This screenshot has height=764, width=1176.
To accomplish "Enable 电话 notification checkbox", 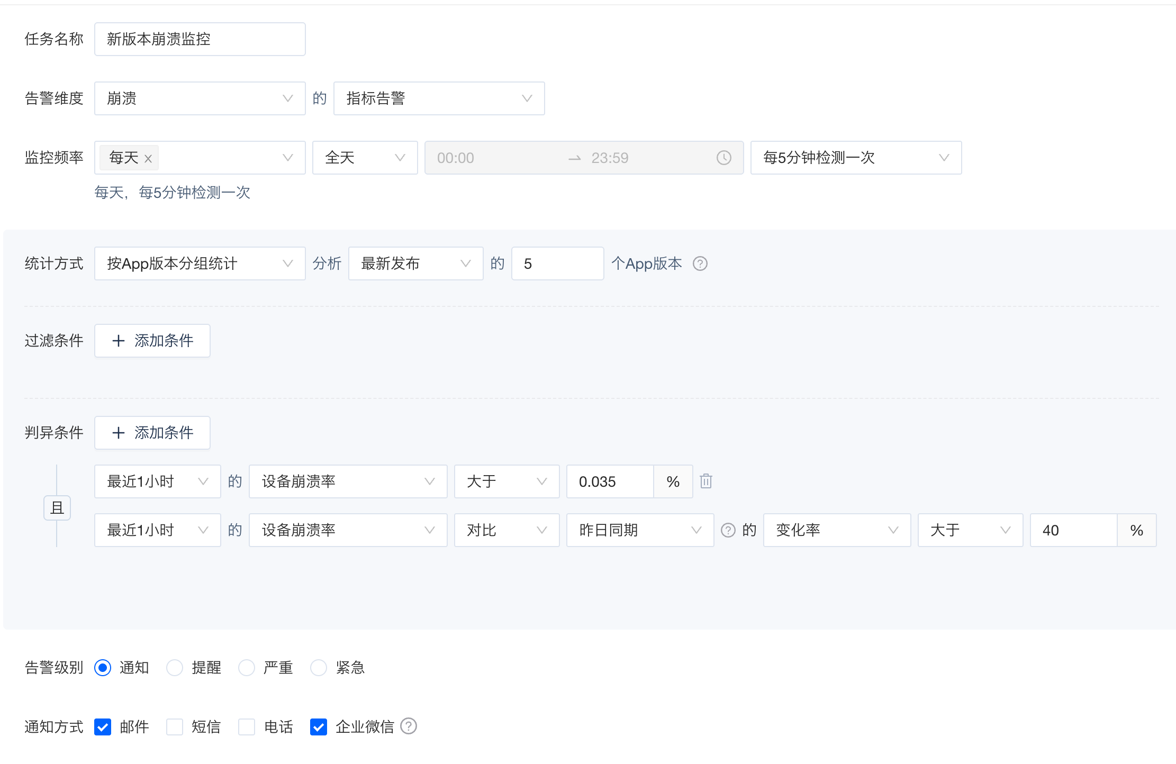I will pos(247,727).
